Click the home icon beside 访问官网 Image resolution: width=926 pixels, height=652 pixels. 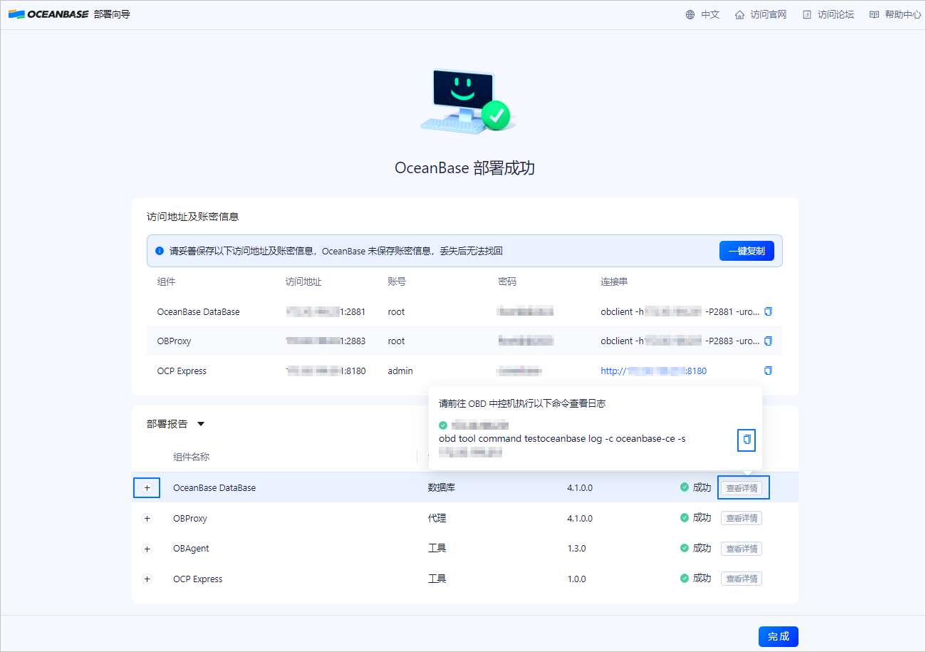point(739,14)
